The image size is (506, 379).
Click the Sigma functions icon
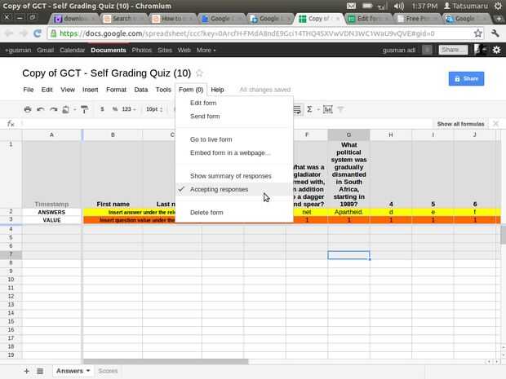point(309,109)
